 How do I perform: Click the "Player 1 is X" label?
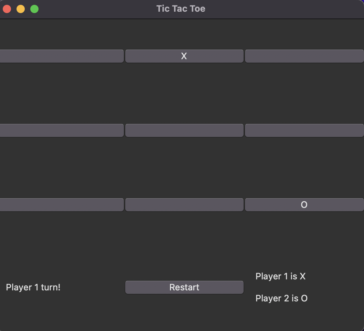[x=280, y=276]
